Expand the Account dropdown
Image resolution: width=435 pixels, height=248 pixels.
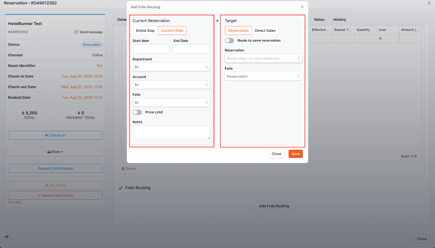tap(171, 85)
